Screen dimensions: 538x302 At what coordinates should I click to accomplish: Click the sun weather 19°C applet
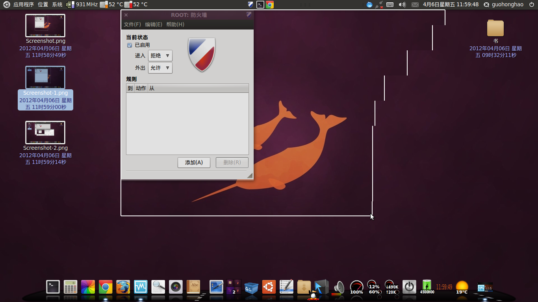point(462,287)
